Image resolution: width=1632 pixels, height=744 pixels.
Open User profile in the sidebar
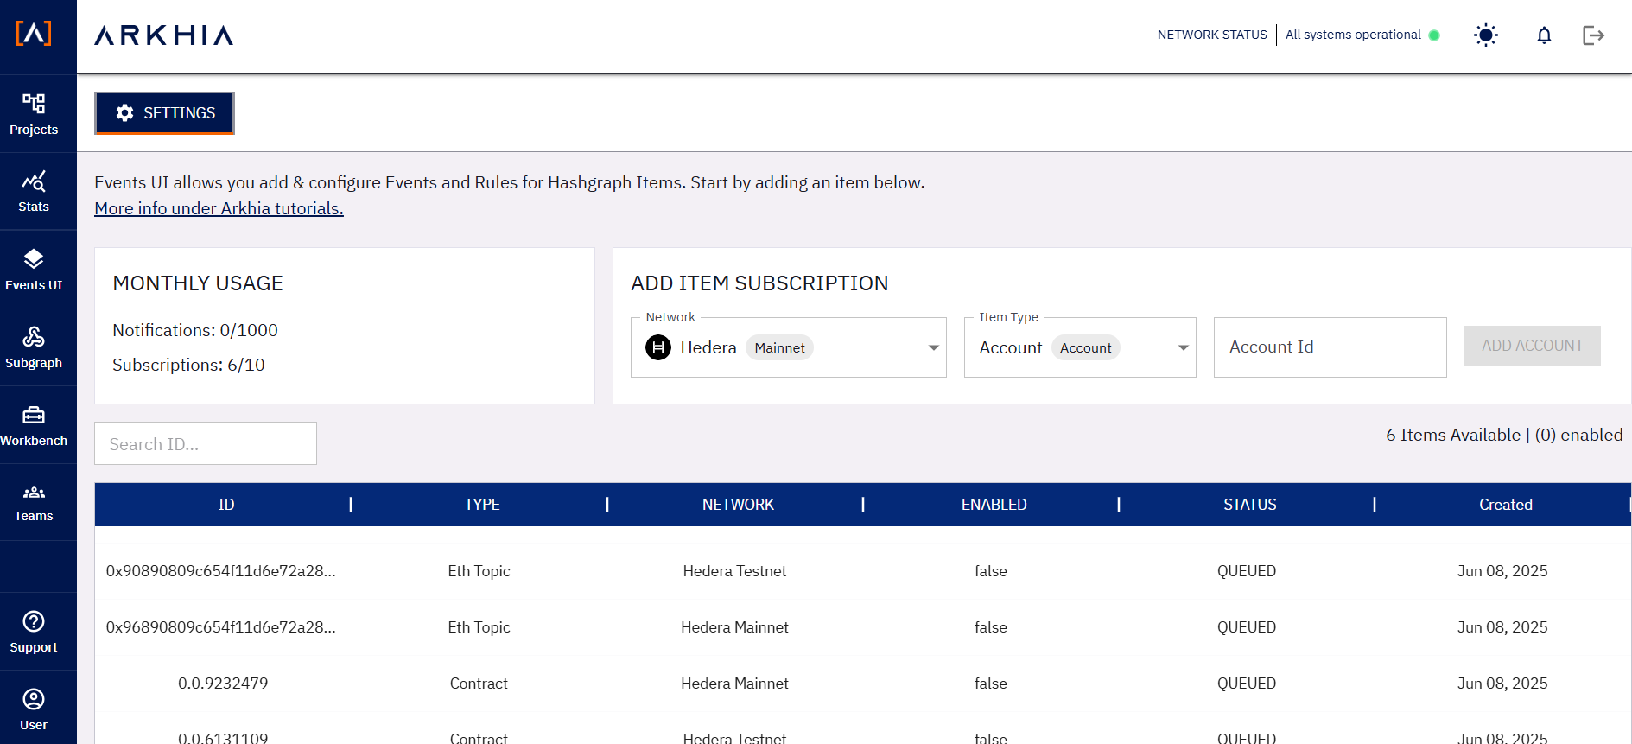(34, 709)
